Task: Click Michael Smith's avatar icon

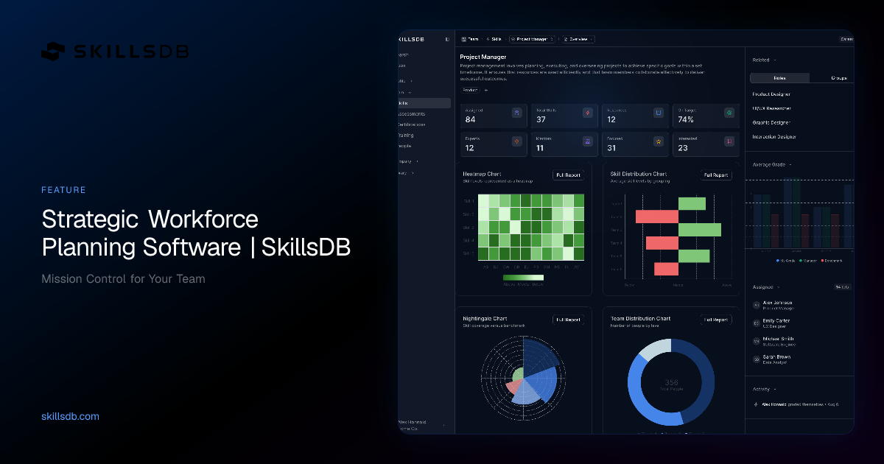Action: [x=757, y=341]
